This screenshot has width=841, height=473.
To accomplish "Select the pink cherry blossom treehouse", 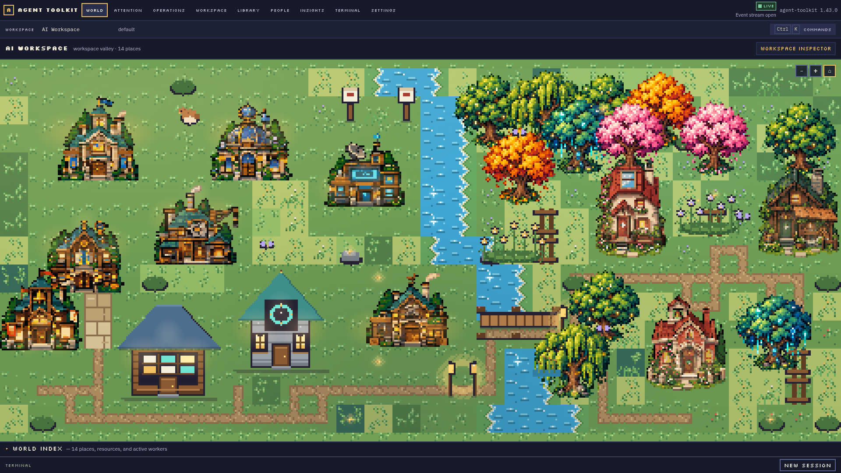I will tap(631, 180).
